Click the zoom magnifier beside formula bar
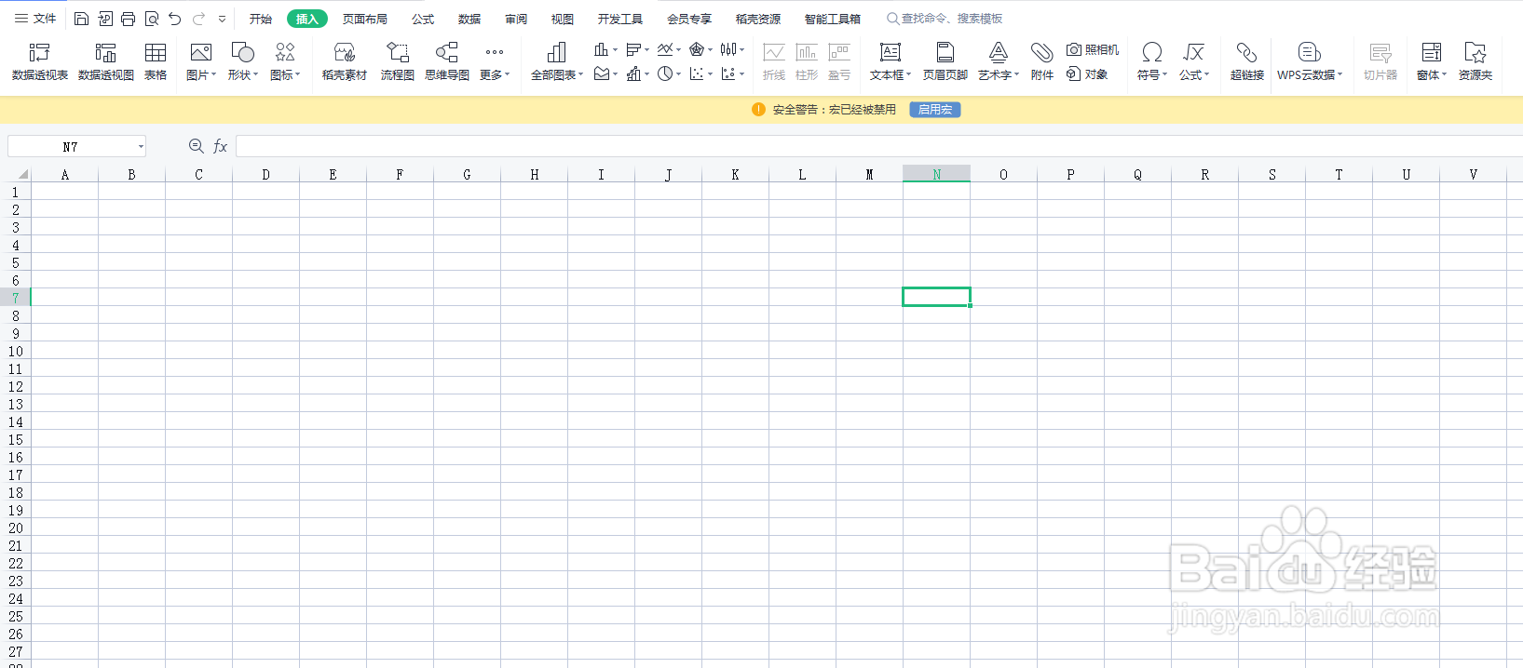 196,146
